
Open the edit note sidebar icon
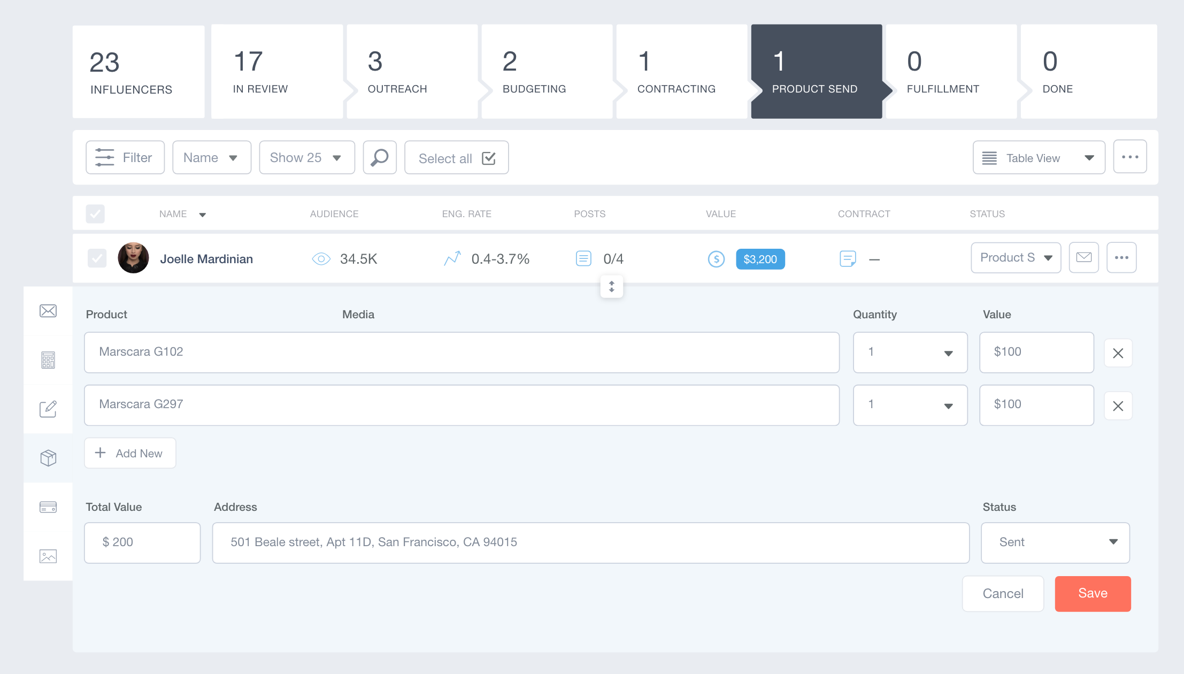pyautogui.click(x=48, y=409)
